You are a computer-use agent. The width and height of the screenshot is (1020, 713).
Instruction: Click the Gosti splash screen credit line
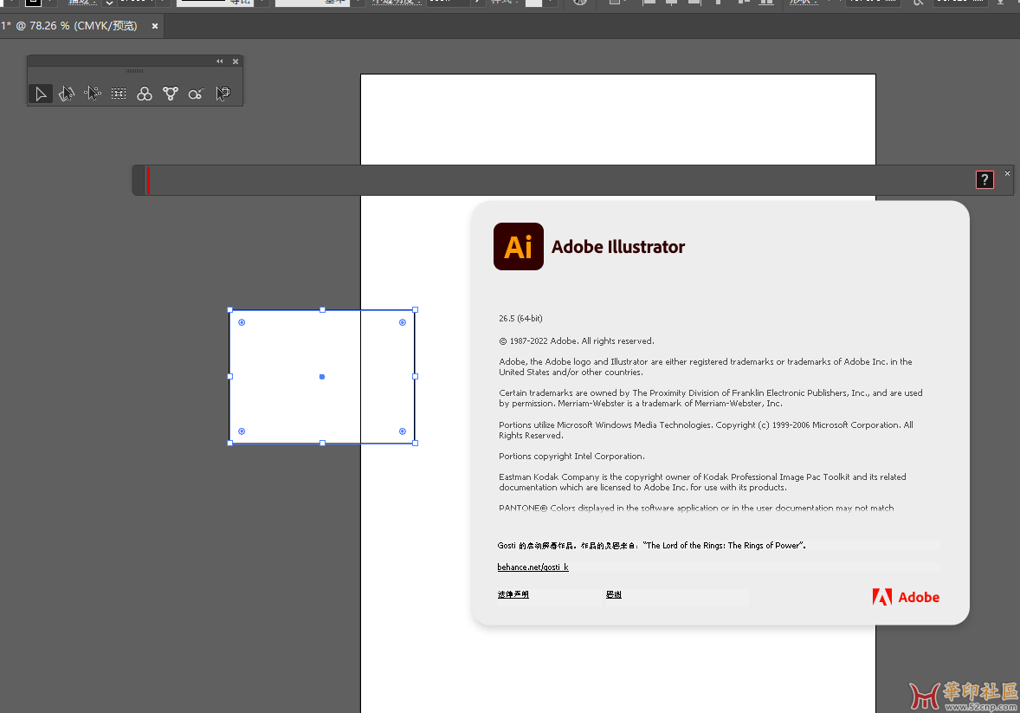tap(652, 546)
